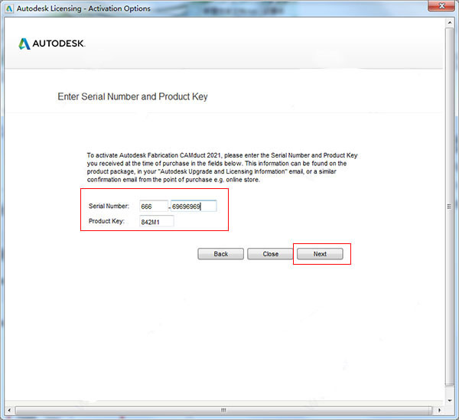Focus the serial number prefix field containing 666
The height and width of the screenshot is (420, 459).
[154, 207]
